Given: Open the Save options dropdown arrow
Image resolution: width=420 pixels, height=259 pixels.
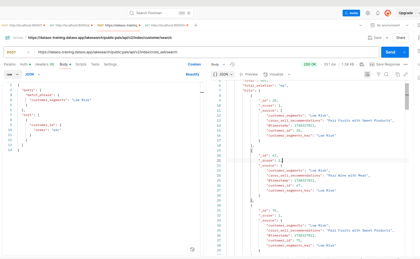Looking at the screenshot, I should (387, 38).
